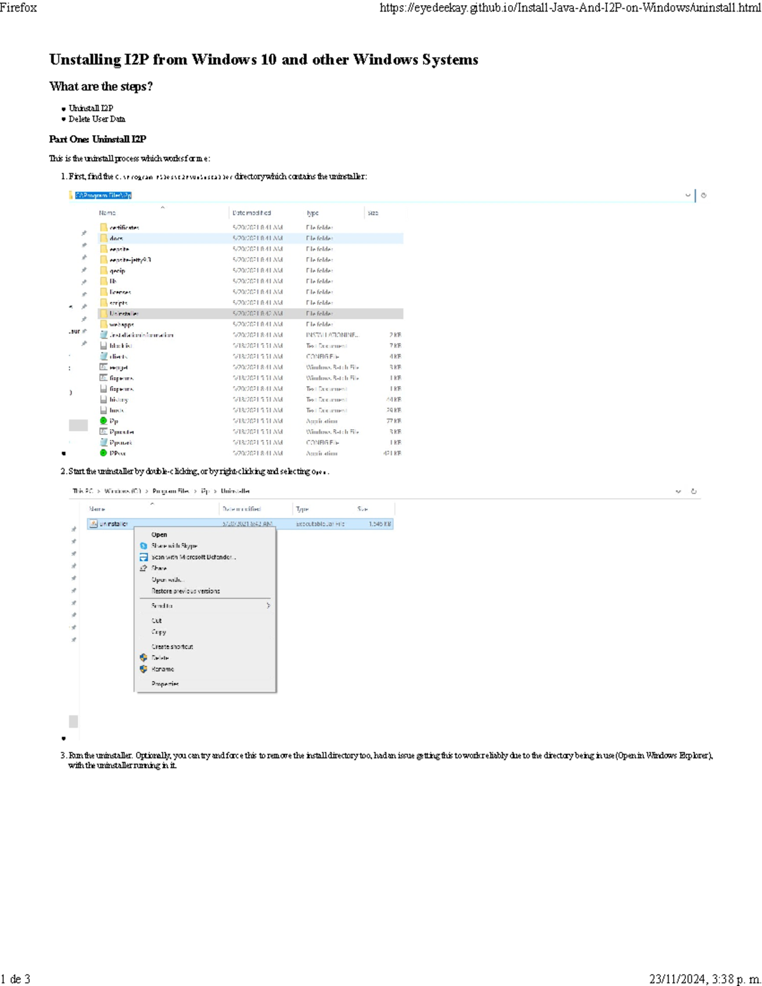Click refresh icon next to Uninstaller breadcrumb bar
762x986 pixels.
(693, 491)
